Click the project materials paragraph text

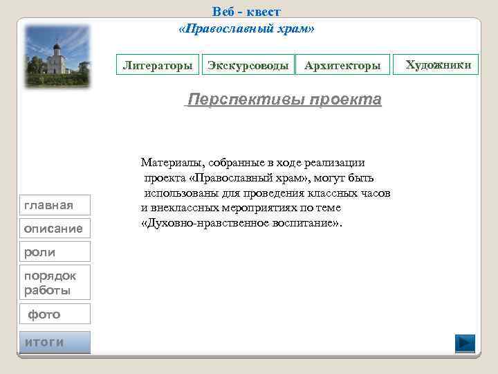[266, 193]
